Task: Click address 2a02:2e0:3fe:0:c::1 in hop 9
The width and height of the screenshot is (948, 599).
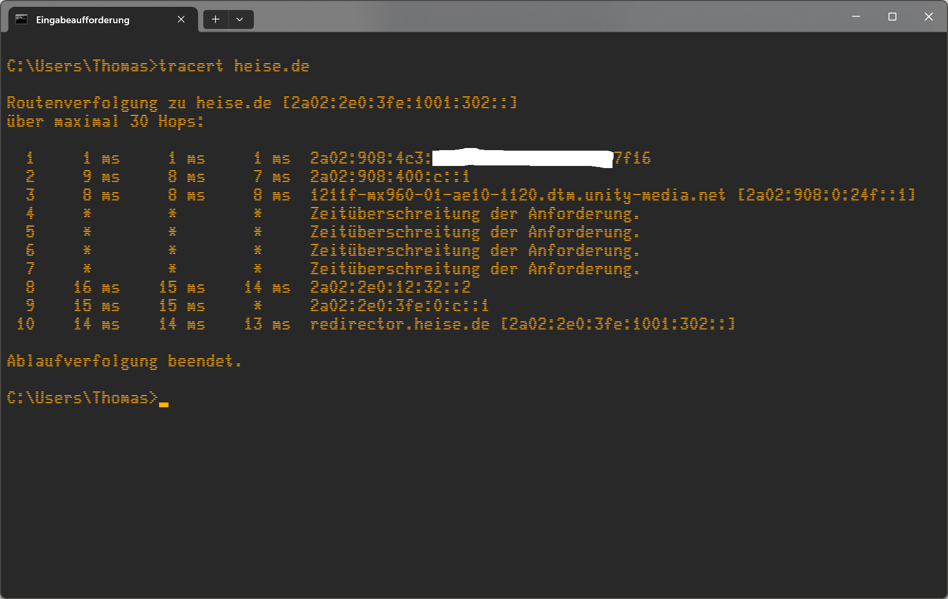Action: pos(399,306)
